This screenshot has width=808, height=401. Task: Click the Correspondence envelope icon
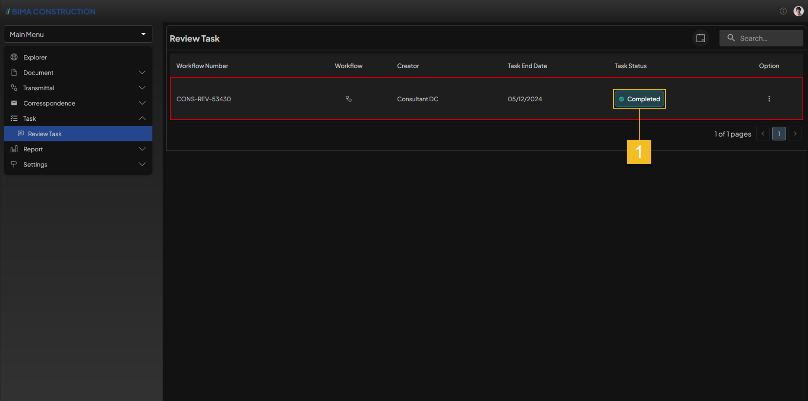click(14, 103)
